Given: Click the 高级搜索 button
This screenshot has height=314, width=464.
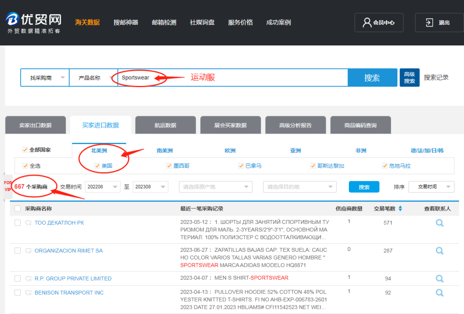Looking at the screenshot, I should 409,78.
